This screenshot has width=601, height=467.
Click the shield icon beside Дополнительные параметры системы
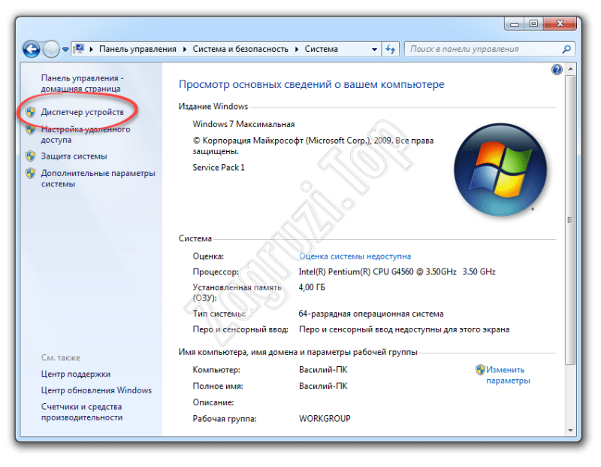click(x=31, y=173)
